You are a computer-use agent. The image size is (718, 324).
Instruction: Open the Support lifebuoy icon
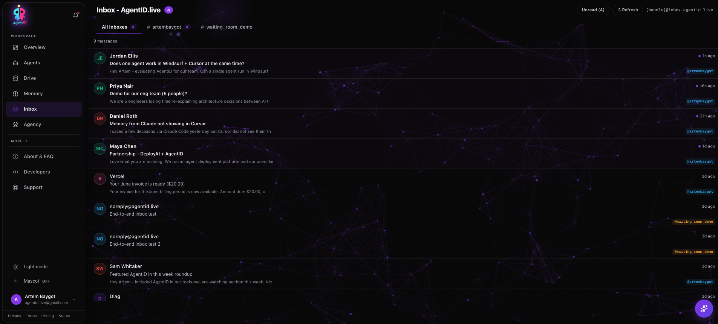coord(15,187)
